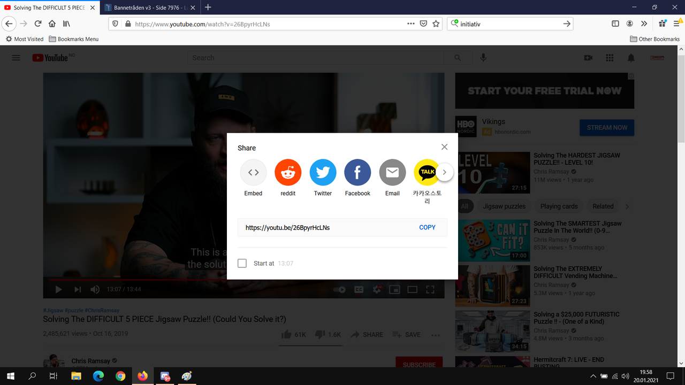685x385 pixels.
Task: Go to Firefox home page
Action: coord(52,24)
